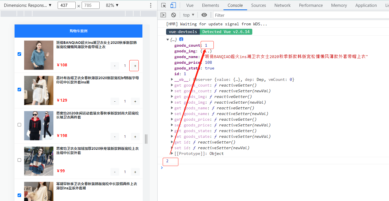Check the ¥198 sports suit checkbox
Screen dimensions: 389x201
click(19, 125)
